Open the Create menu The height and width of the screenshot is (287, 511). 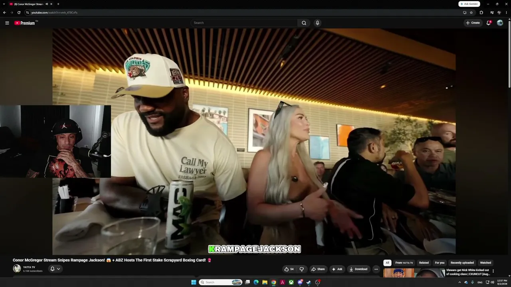tap(473, 23)
